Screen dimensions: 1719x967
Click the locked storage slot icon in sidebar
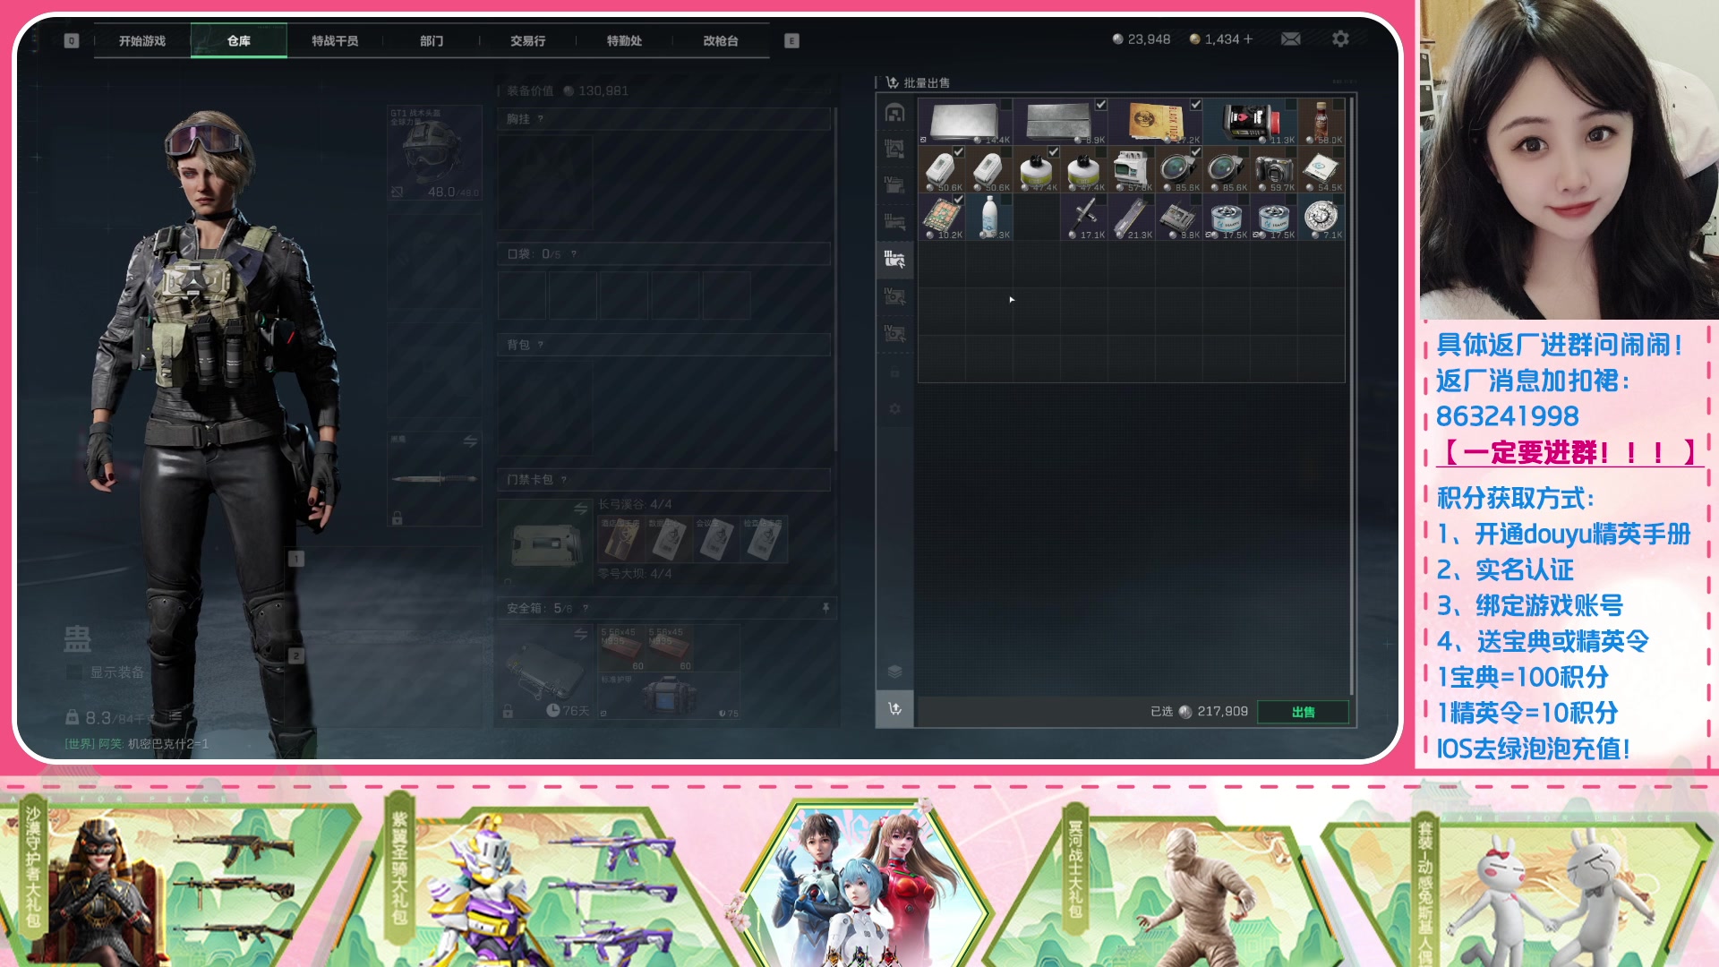894,372
